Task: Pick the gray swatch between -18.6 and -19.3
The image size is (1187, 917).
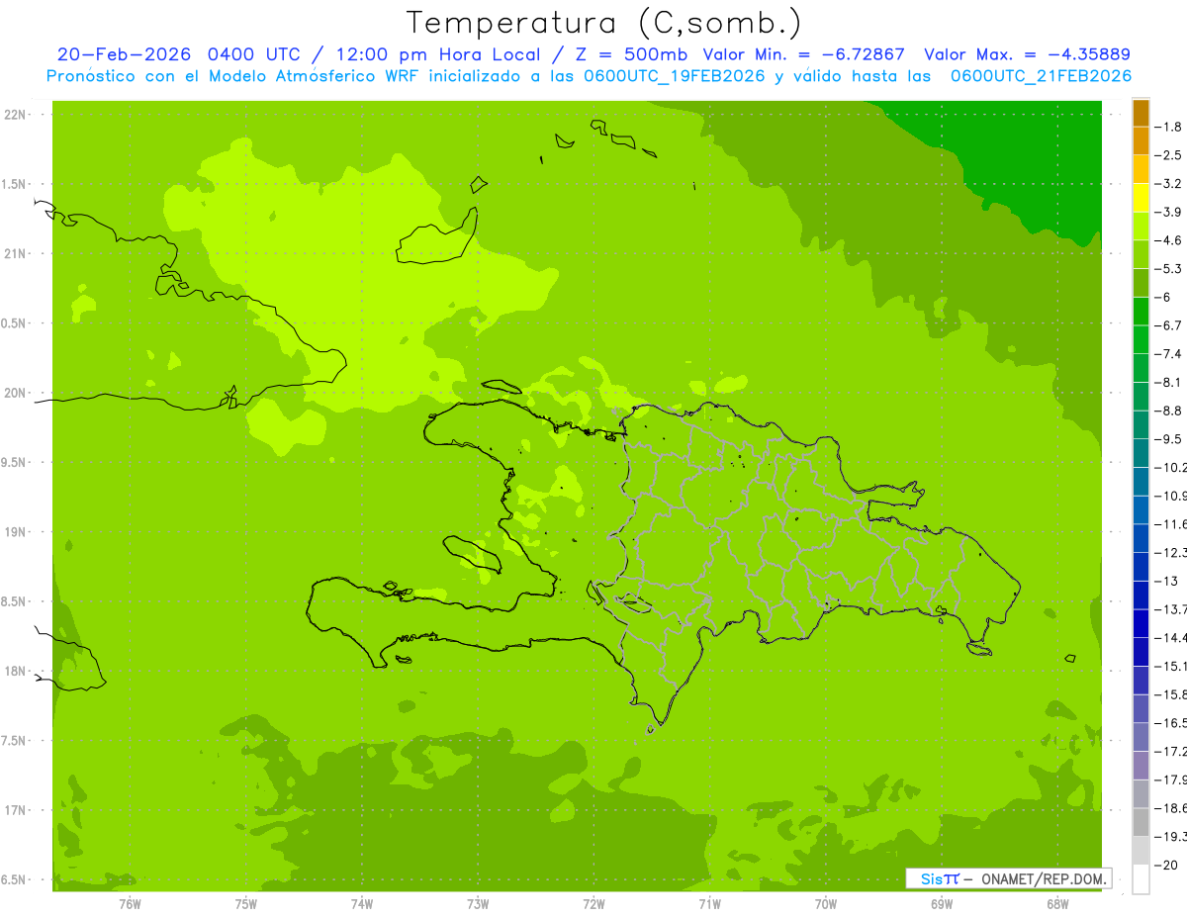Action: pos(1141,823)
